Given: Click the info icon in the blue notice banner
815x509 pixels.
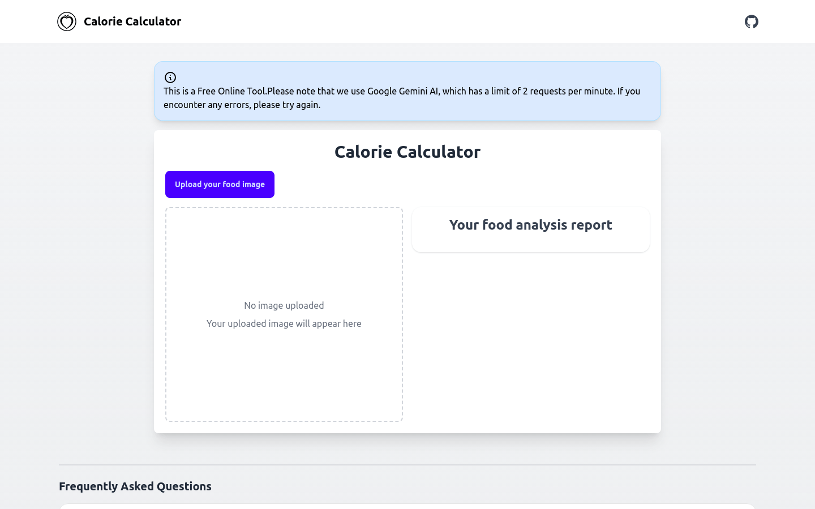Looking at the screenshot, I should point(170,77).
